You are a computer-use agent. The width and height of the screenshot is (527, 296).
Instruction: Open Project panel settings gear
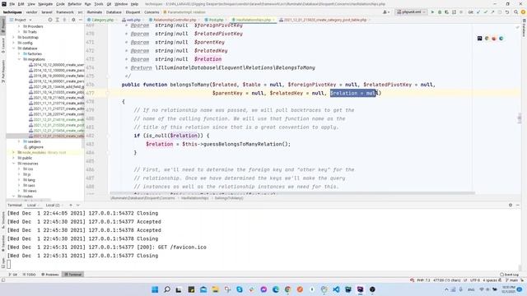73,20
